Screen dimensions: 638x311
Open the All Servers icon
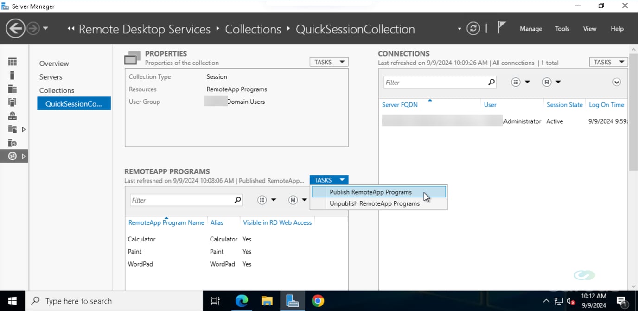click(x=13, y=89)
